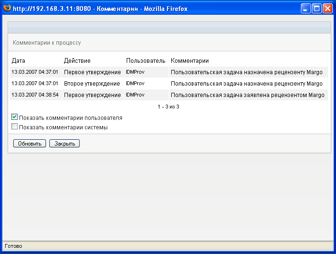Click the 'Пользователь' column header

click(146, 61)
